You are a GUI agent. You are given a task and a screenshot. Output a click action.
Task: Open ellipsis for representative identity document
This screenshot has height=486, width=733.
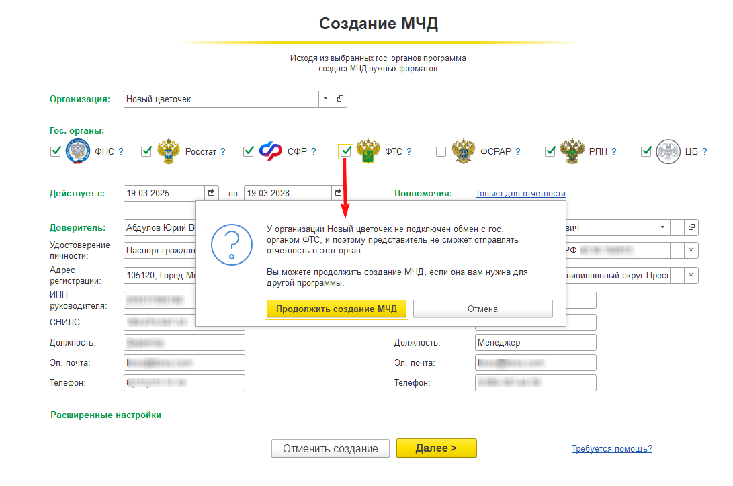677,250
